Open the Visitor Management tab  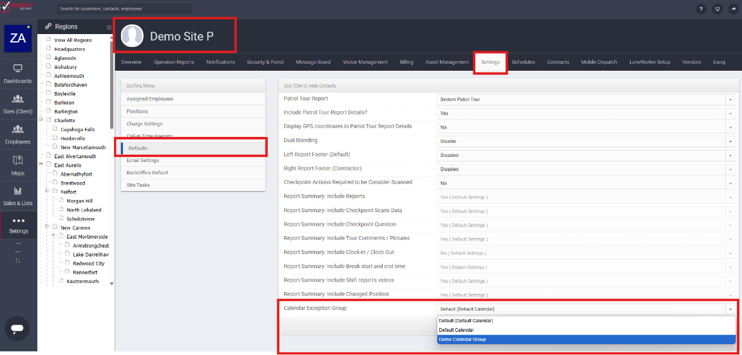pyautogui.click(x=365, y=62)
